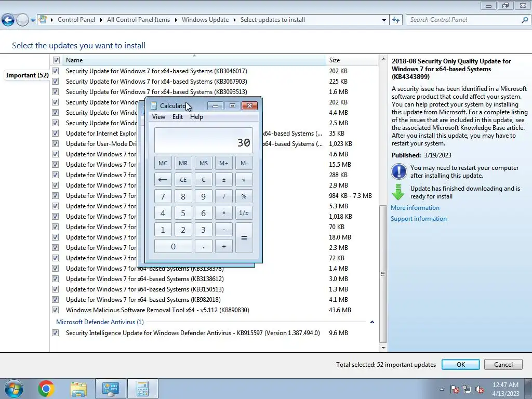
Task: Uncheck update KB982018 checkbox
Action: pos(55,300)
